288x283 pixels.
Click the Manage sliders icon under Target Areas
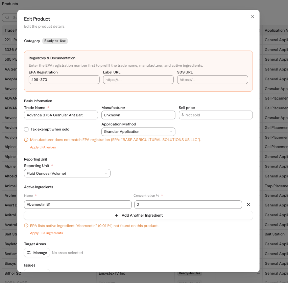tap(29, 253)
